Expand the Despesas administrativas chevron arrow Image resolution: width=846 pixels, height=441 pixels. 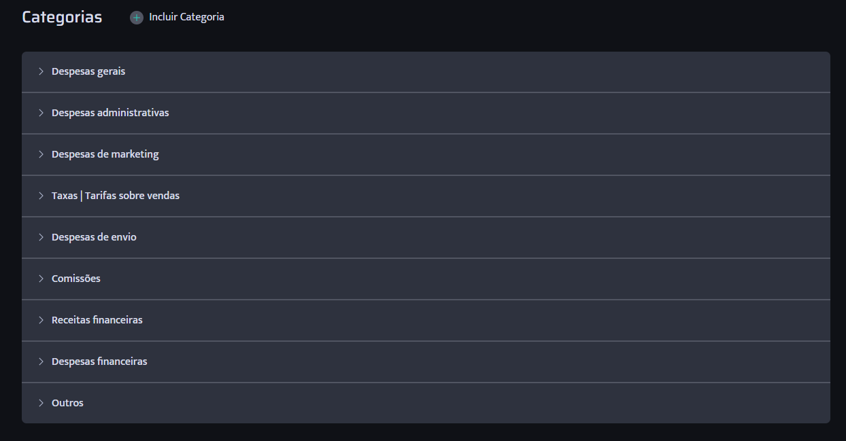tap(41, 113)
